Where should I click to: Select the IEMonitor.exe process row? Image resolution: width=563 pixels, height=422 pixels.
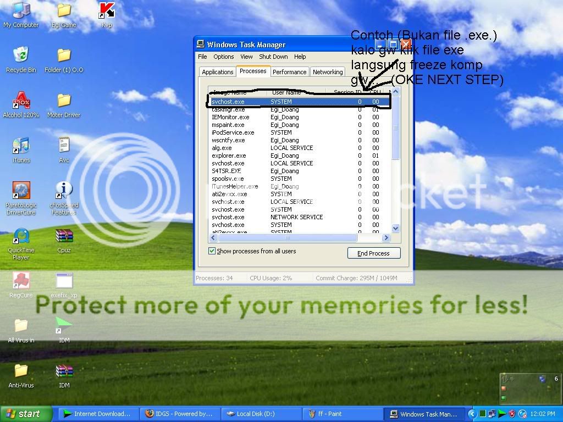tap(300, 117)
